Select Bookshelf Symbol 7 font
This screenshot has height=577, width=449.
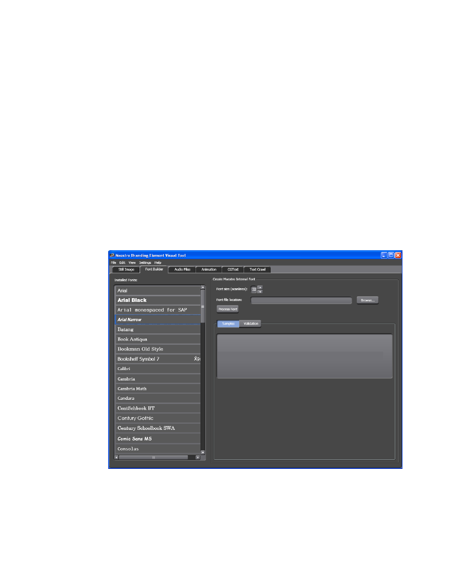tap(158, 359)
